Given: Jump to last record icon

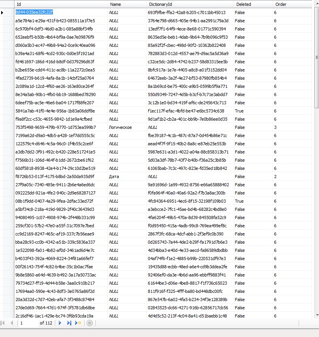Looking at the screenshot, I should click(69, 323).
